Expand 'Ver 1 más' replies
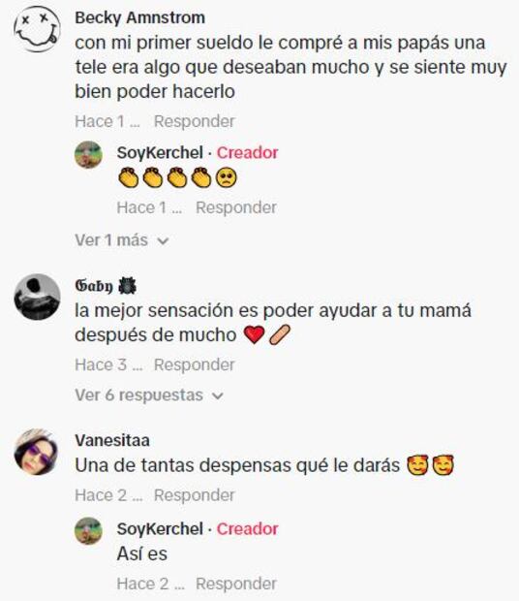Image resolution: width=519 pixels, height=601 pixels. [x=122, y=240]
